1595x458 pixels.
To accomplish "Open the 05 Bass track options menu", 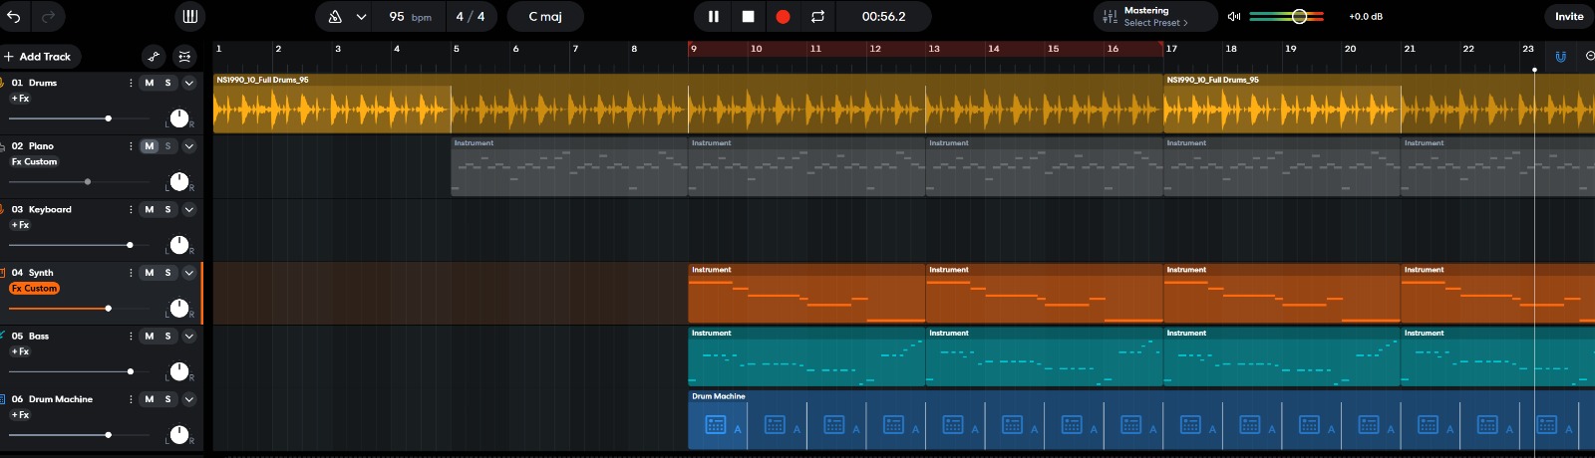I will [x=131, y=337].
